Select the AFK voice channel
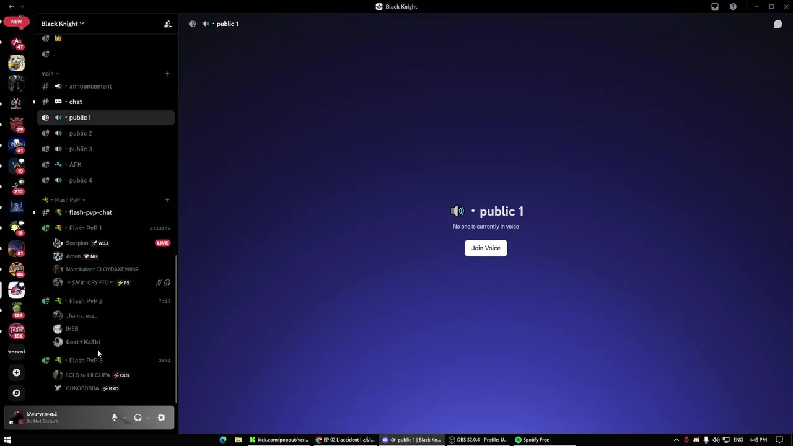Screen dimensions: 793x446 pyautogui.click(x=106, y=165)
